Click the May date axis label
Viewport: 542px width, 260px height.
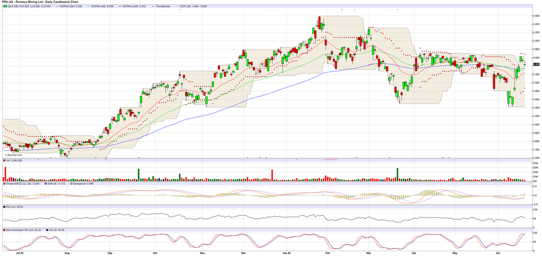click(455, 253)
